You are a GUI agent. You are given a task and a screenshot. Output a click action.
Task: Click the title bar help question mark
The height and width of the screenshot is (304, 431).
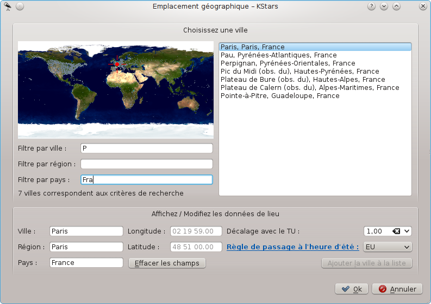[372, 7]
